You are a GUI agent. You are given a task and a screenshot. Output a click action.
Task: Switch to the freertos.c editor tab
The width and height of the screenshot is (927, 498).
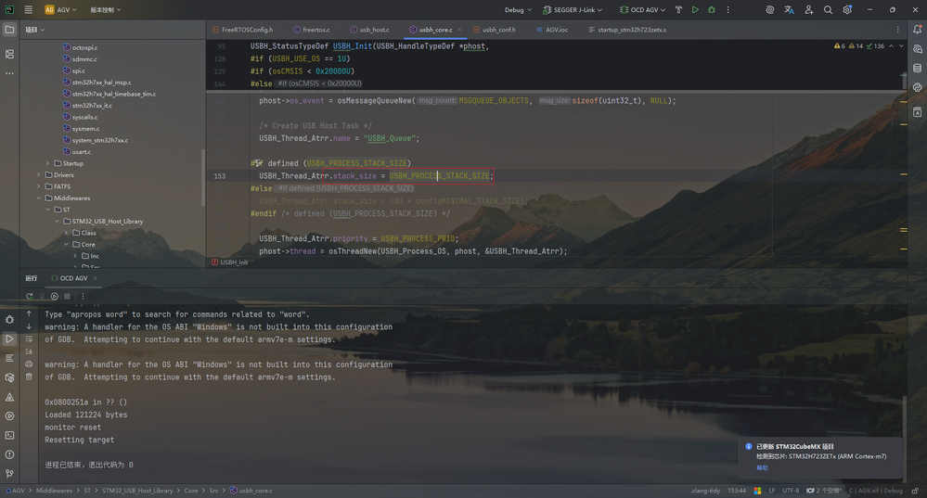point(315,30)
